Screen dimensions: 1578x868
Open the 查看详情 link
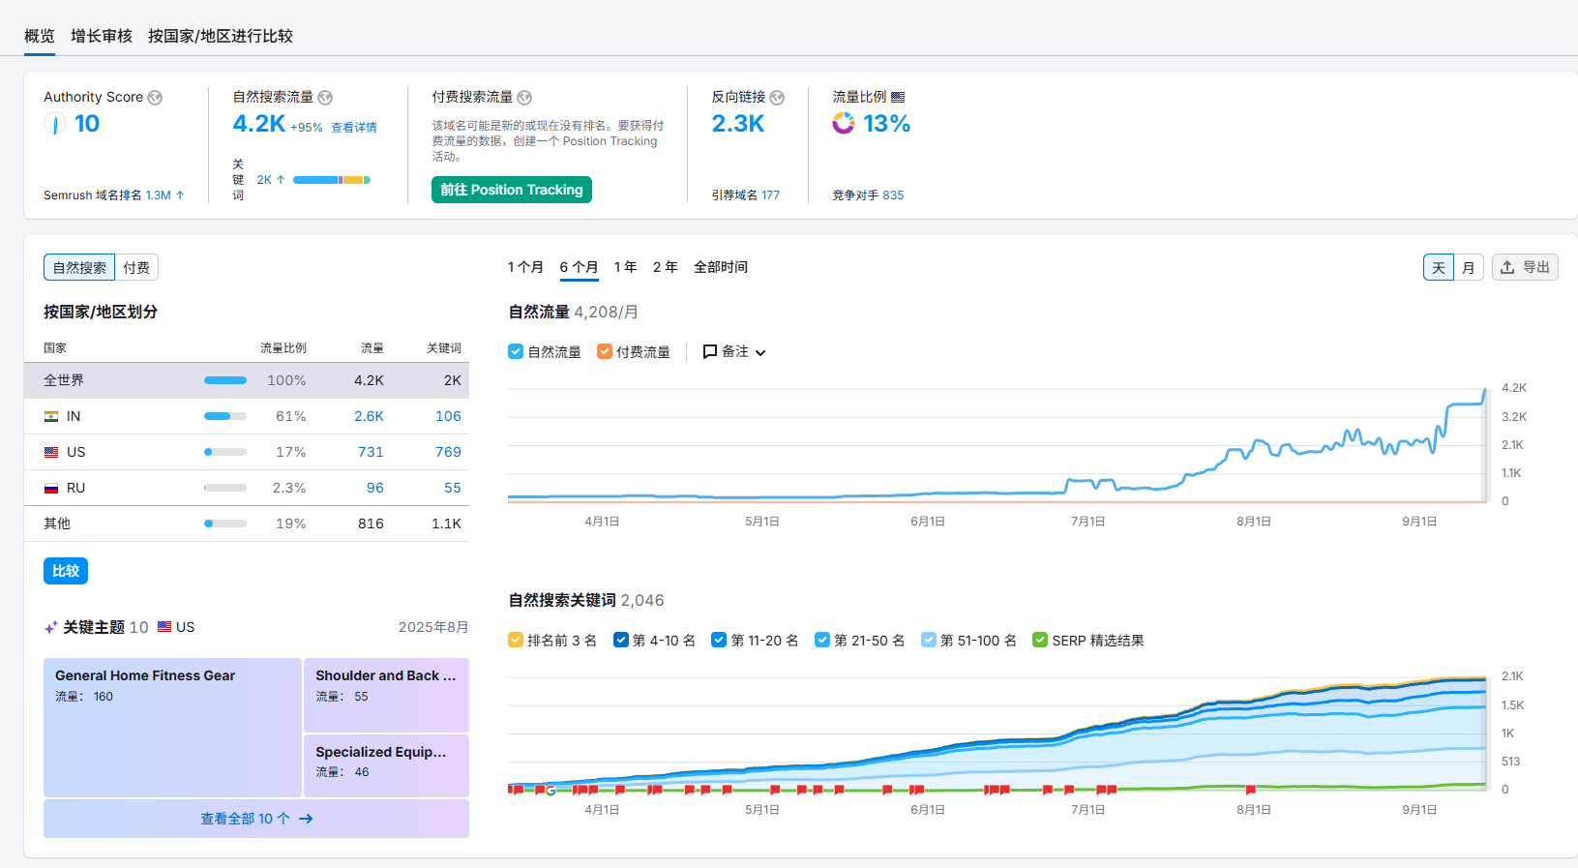click(354, 128)
